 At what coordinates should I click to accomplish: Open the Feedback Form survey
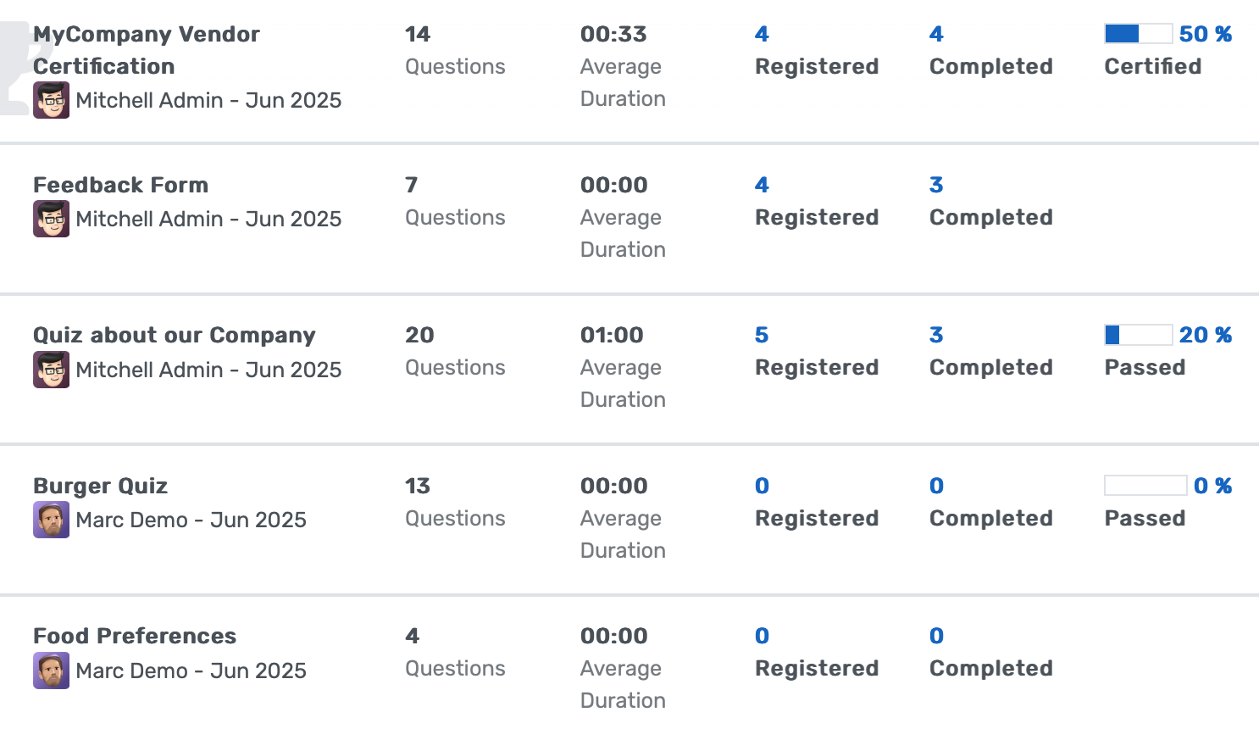click(120, 185)
